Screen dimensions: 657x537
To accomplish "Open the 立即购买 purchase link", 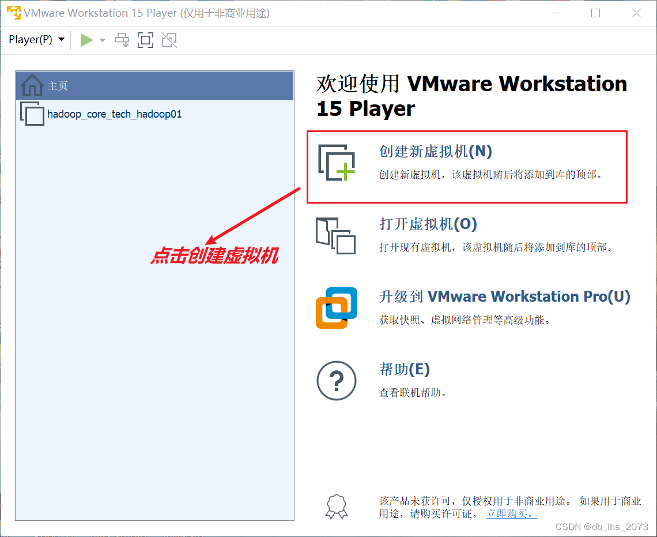I will click(x=511, y=513).
